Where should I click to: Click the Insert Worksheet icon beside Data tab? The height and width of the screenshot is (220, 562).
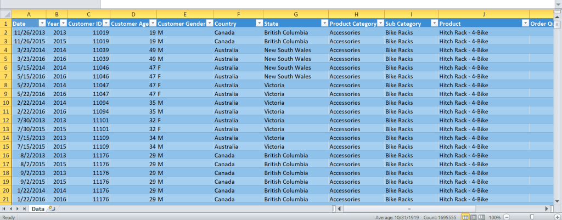52,209
